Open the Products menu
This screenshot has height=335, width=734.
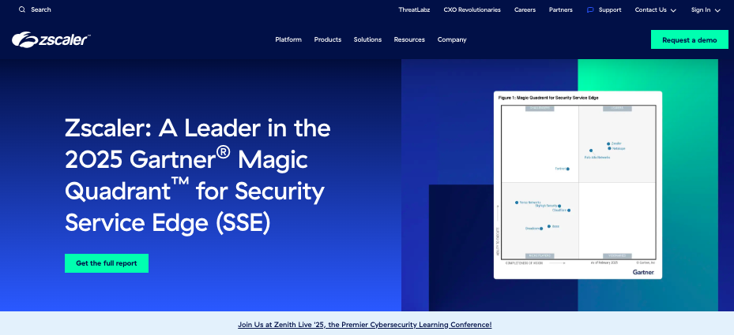coord(328,39)
